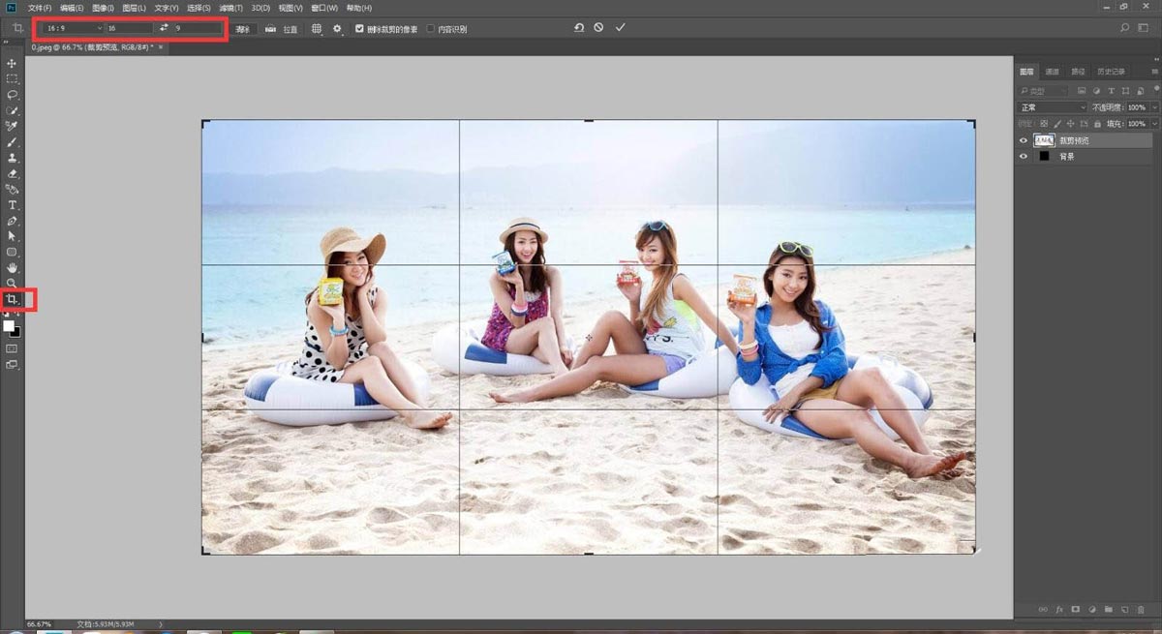Click the 拉直 straighten button
Screen dimensions: 1162x634
point(290,29)
